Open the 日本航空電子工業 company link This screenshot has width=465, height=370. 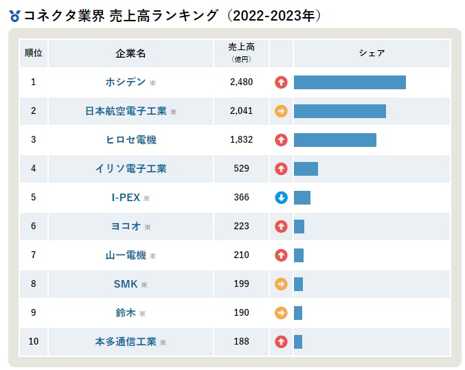126,111
